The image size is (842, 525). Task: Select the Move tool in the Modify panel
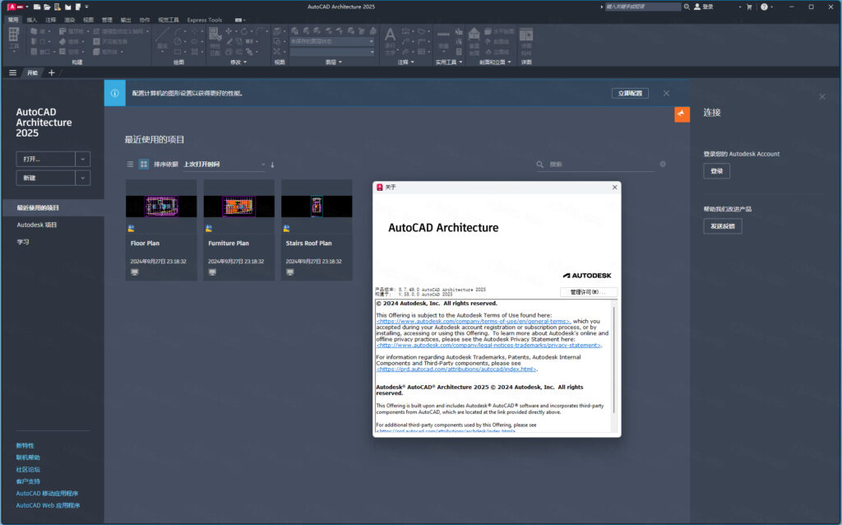pos(228,31)
